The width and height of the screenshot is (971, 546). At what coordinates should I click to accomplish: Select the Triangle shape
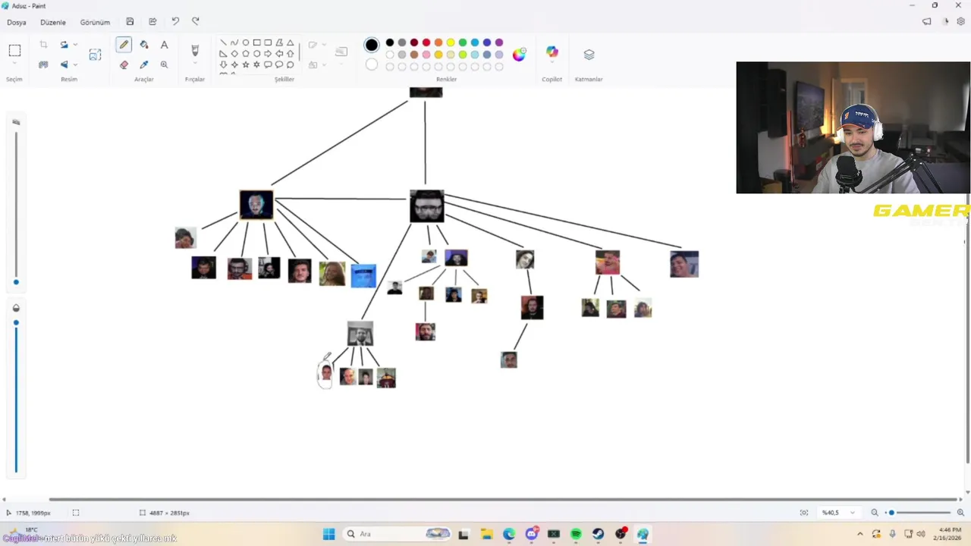(x=291, y=42)
